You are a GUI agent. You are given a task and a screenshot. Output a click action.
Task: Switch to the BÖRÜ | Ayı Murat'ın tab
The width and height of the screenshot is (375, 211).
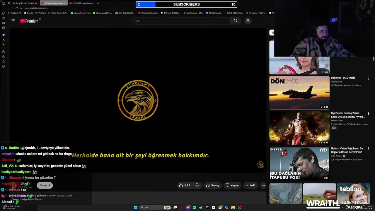tap(82, 3)
